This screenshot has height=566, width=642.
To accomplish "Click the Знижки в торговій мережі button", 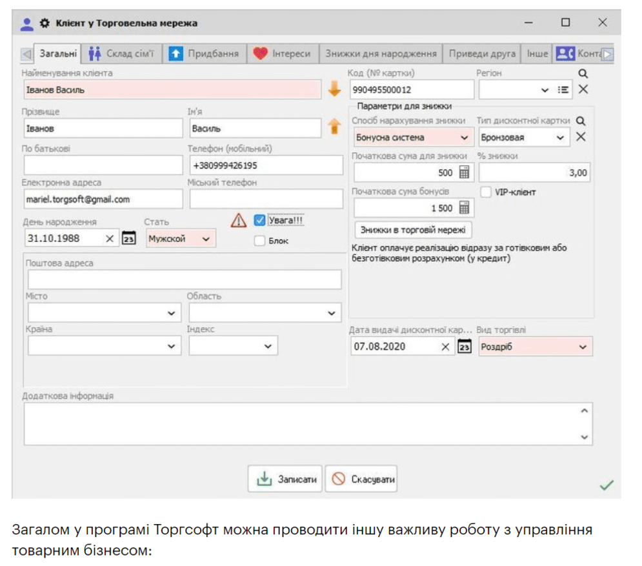I will click(413, 230).
